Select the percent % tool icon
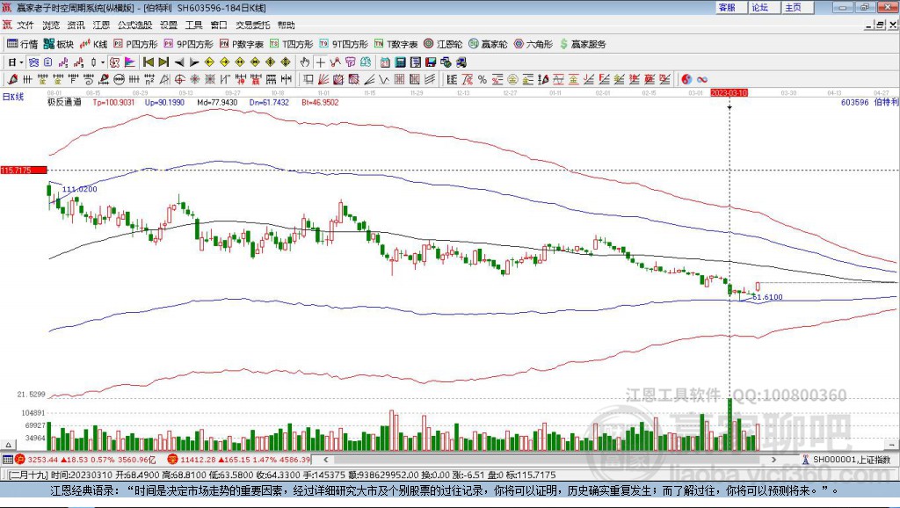 click(x=483, y=79)
